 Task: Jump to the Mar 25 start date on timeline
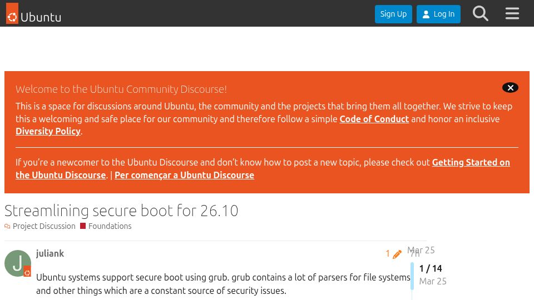pos(421,250)
